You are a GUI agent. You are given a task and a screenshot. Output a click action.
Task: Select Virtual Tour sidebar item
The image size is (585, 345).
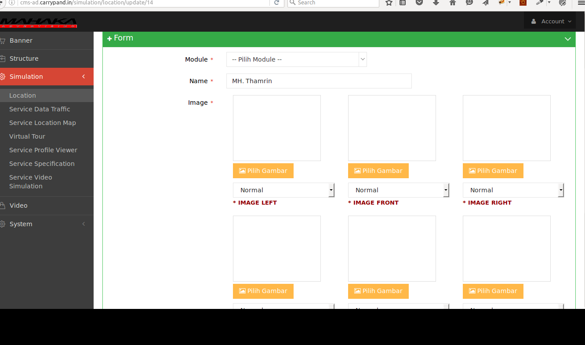tap(27, 136)
